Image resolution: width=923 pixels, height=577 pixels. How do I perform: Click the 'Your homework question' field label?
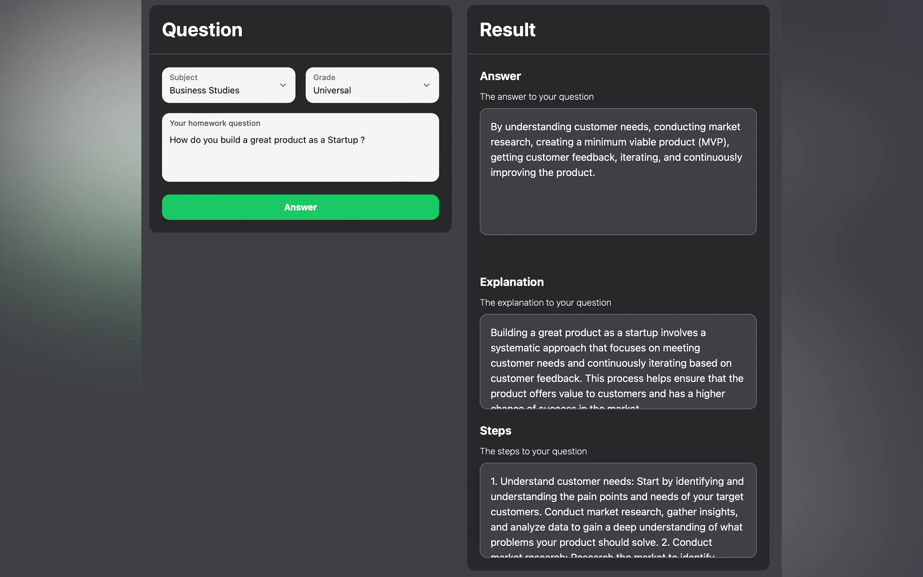[215, 123]
